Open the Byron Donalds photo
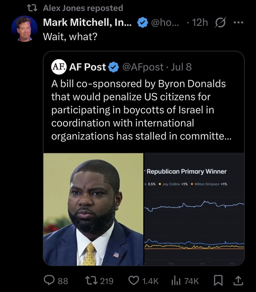The image size is (256, 292). 93,209
